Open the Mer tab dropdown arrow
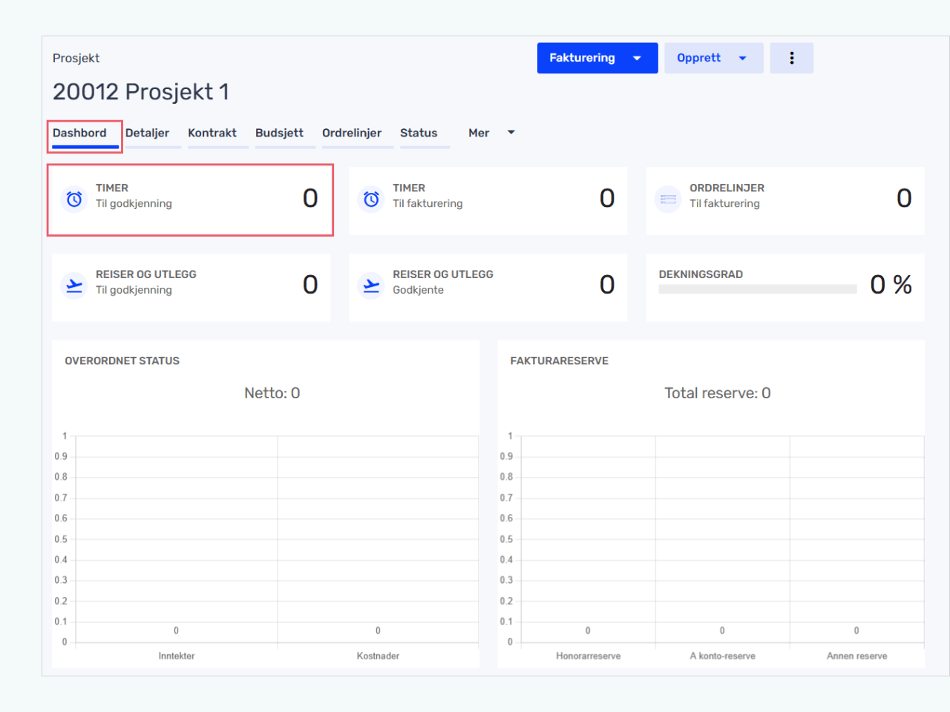 [511, 132]
